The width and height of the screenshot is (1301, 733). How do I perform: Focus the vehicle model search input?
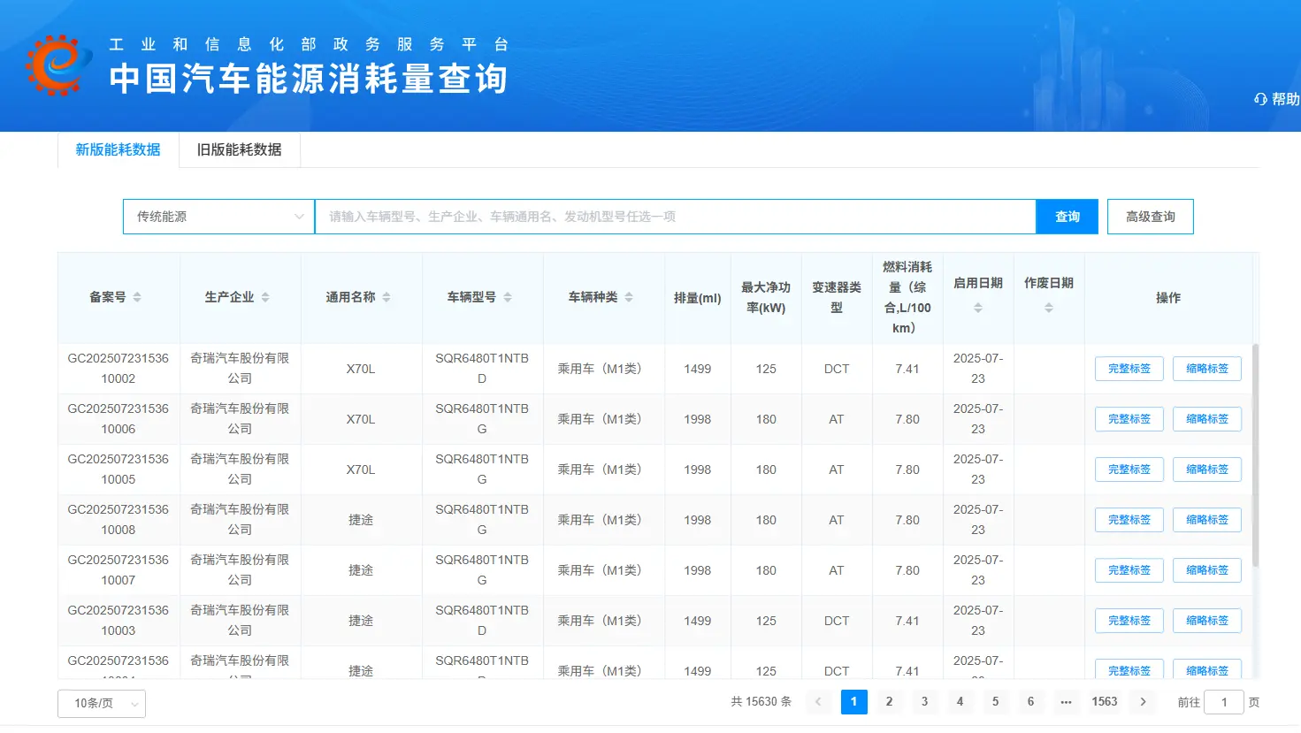[x=676, y=217]
